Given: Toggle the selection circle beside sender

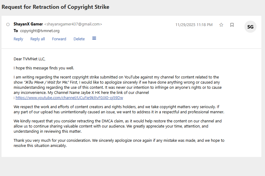Looking at the screenshot, I should (8, 24).
